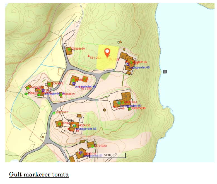Click the red cross beside 55 / 222
This screenshot has width=217, height=184.
tap(89, 56)
